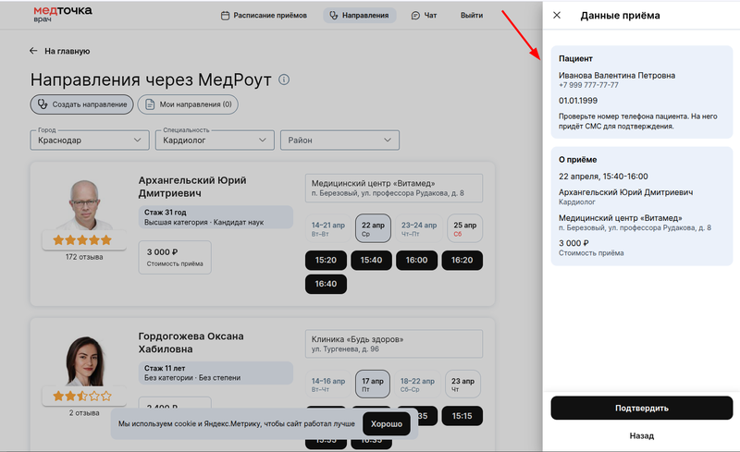The width and height of the screenshot is (740, 452).
Task: Click the 3 000 ₽ price in the appointment panel
Action: pyautogui.click(x=573, y=243)
